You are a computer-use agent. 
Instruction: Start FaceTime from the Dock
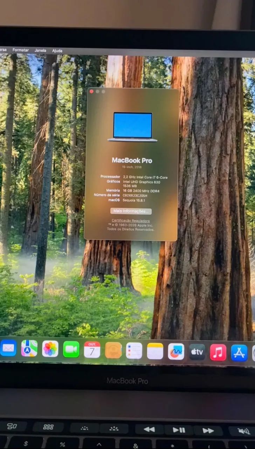point(71,349)
